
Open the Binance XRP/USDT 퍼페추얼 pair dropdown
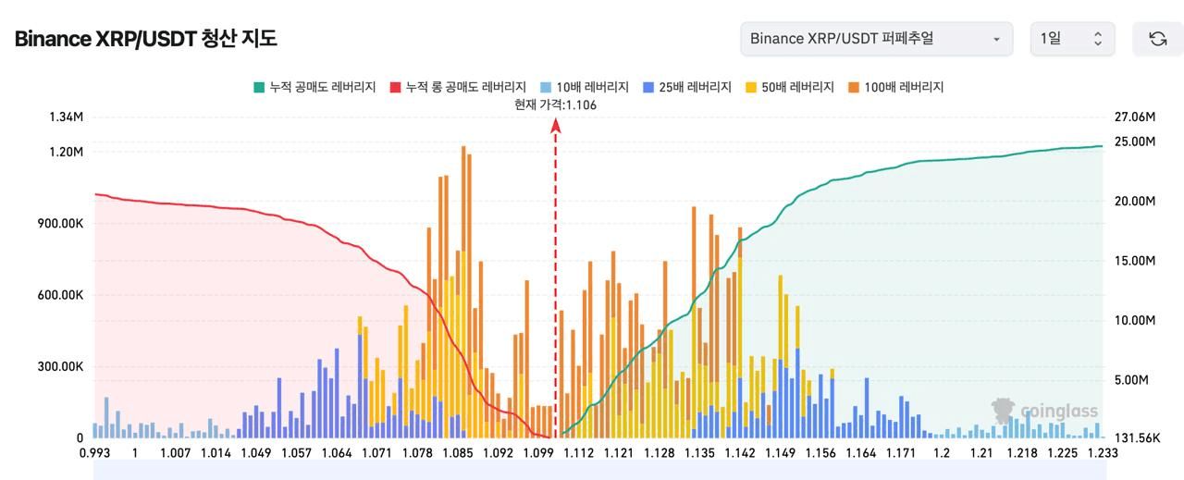click(x=875, y=39)
